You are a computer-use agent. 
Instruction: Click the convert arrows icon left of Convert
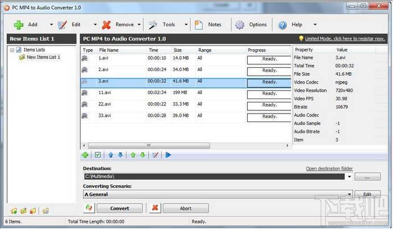point(89,208)
